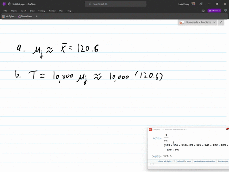Open the File menu
Image resolution: width=229 pixels, height=172 pixels.
click(x=5, y=11)
